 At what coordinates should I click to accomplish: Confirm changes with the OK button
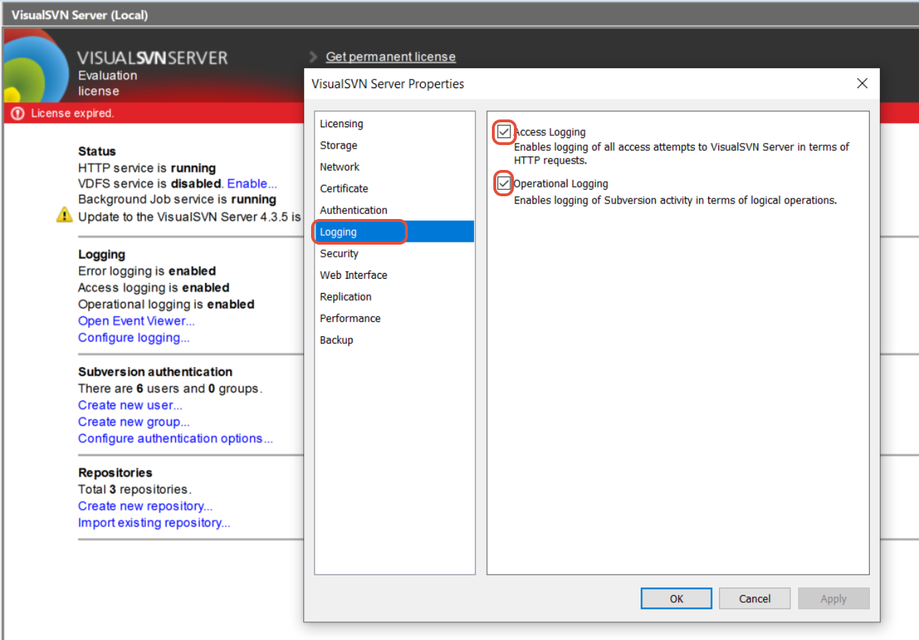coord(676,598)
